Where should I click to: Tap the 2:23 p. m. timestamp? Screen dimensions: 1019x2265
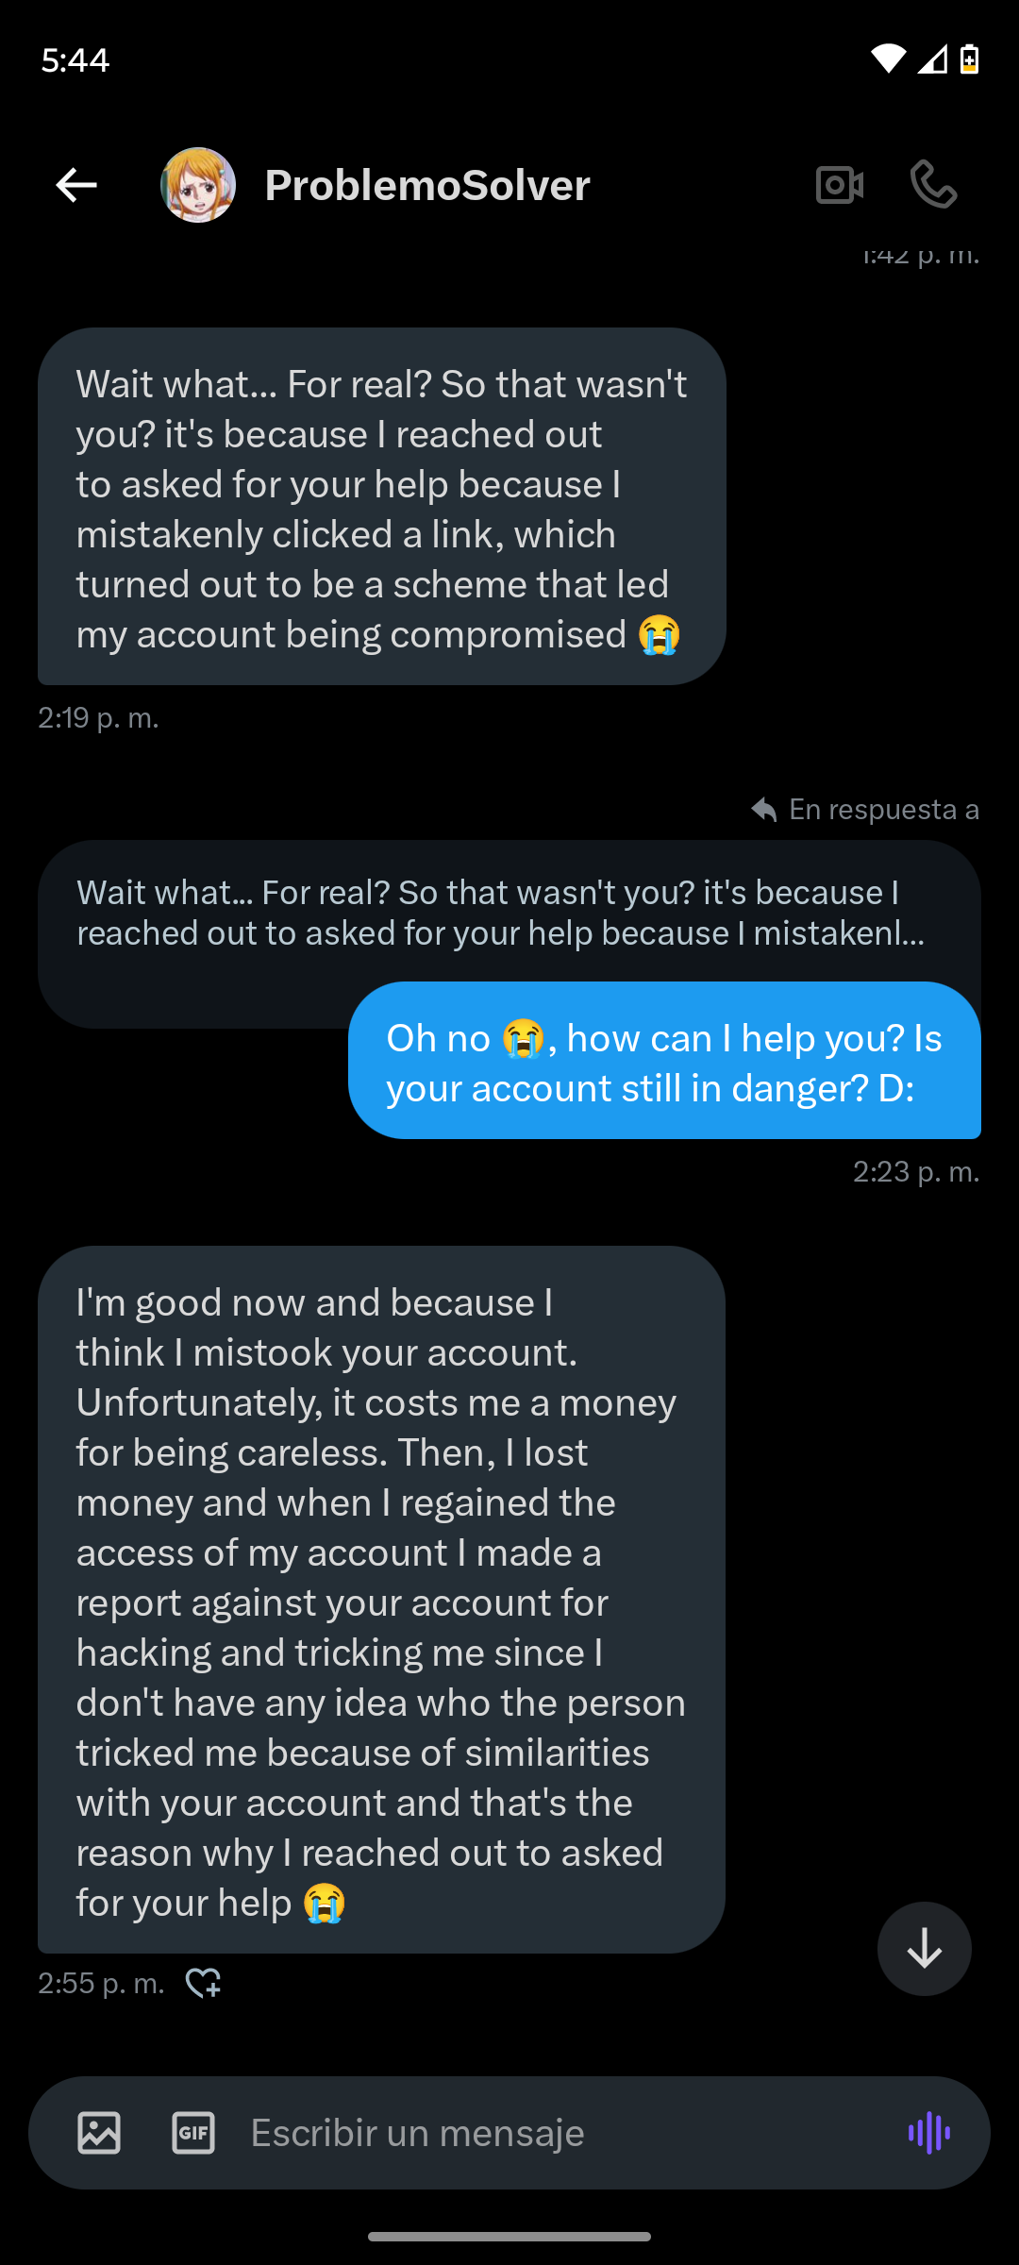(x=916, y=1172)
